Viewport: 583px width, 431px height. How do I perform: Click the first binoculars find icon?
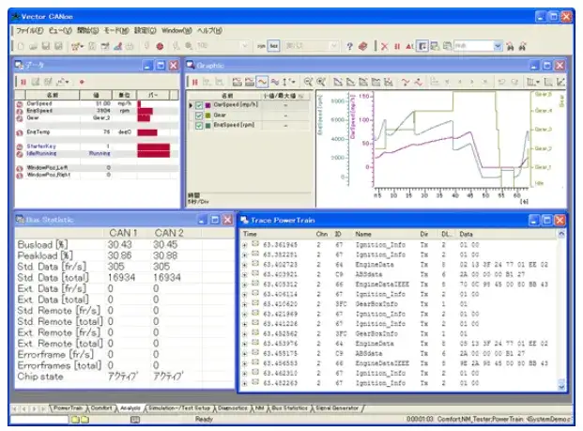pos(510,47)
